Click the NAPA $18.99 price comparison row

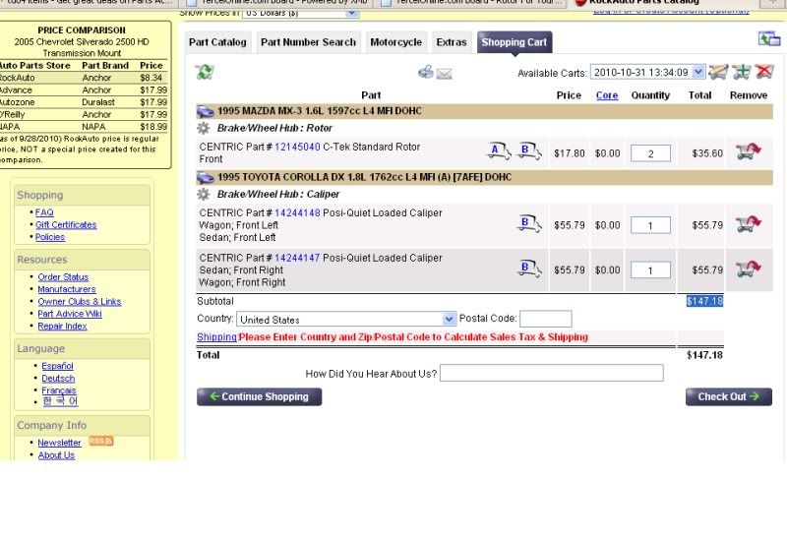coord(84,127)
